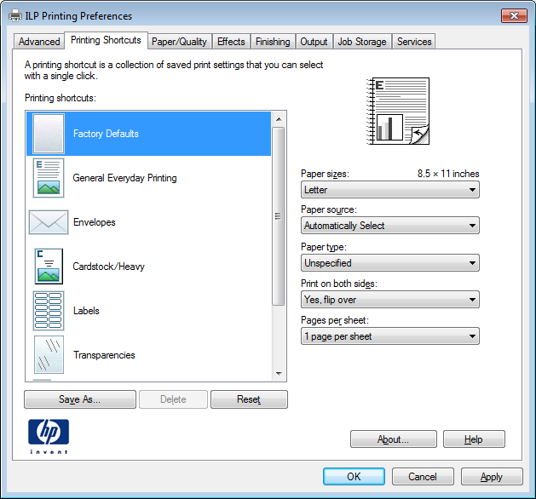Open the Paper type dropdown

pyautogui.click(x=390, y=263)
